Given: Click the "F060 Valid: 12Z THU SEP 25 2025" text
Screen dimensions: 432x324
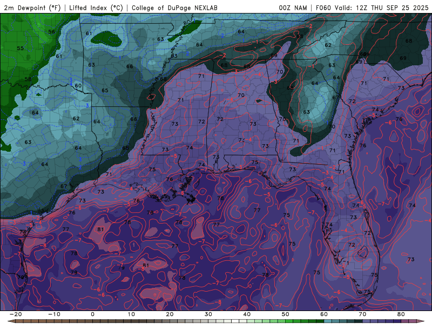Looking at the screenshot, I should pyautogui.click(x=372, y=8).
